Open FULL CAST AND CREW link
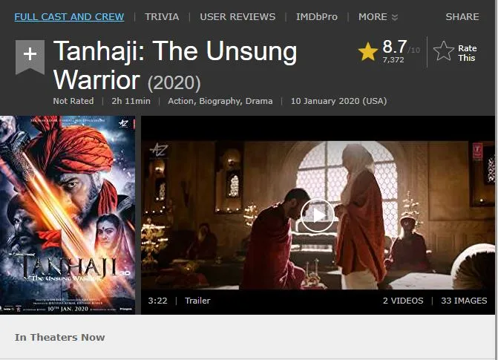 pyautogui.click(x=69, y=17)
